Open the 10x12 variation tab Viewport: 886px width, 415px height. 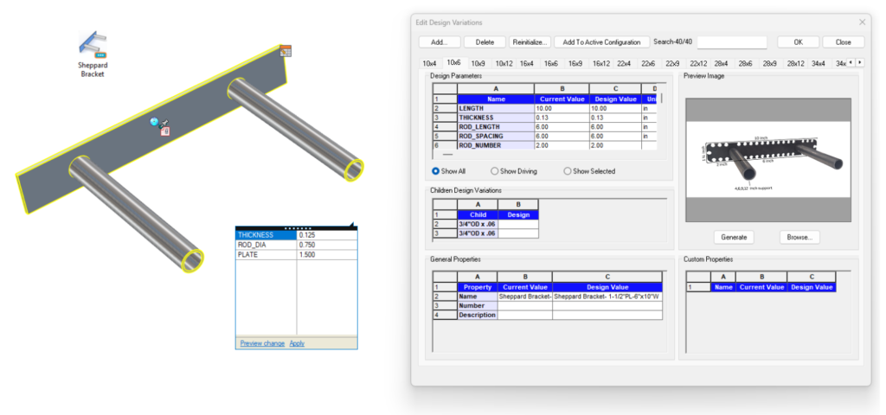[504, 64]
